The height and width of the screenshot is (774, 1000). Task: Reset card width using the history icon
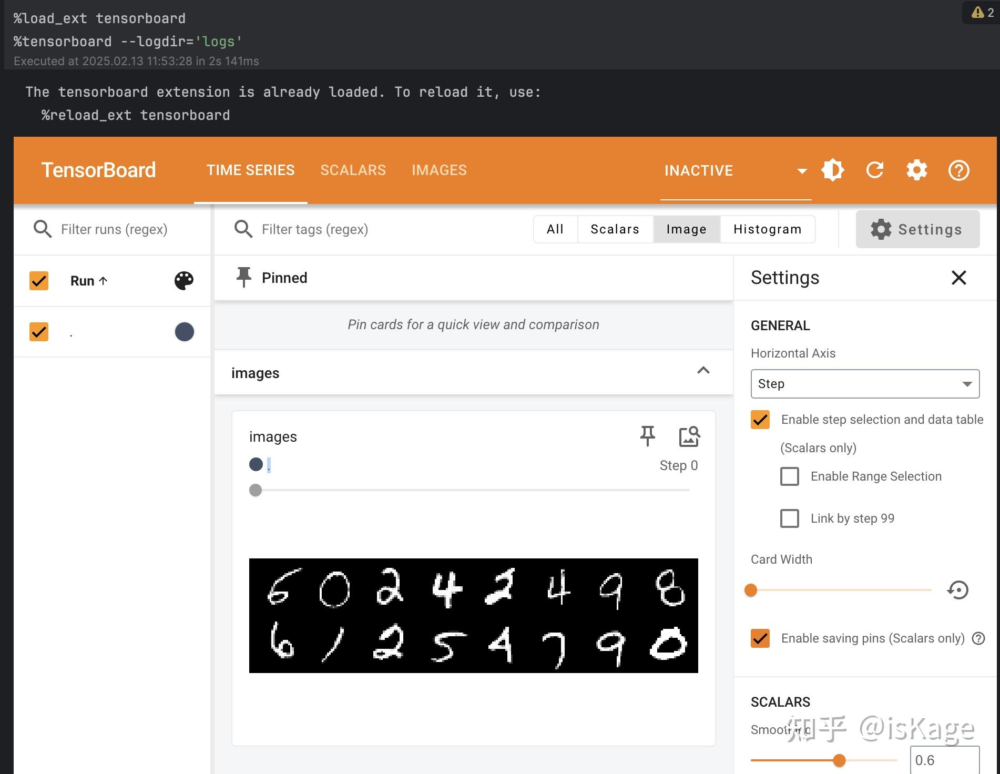pos(958,590)
